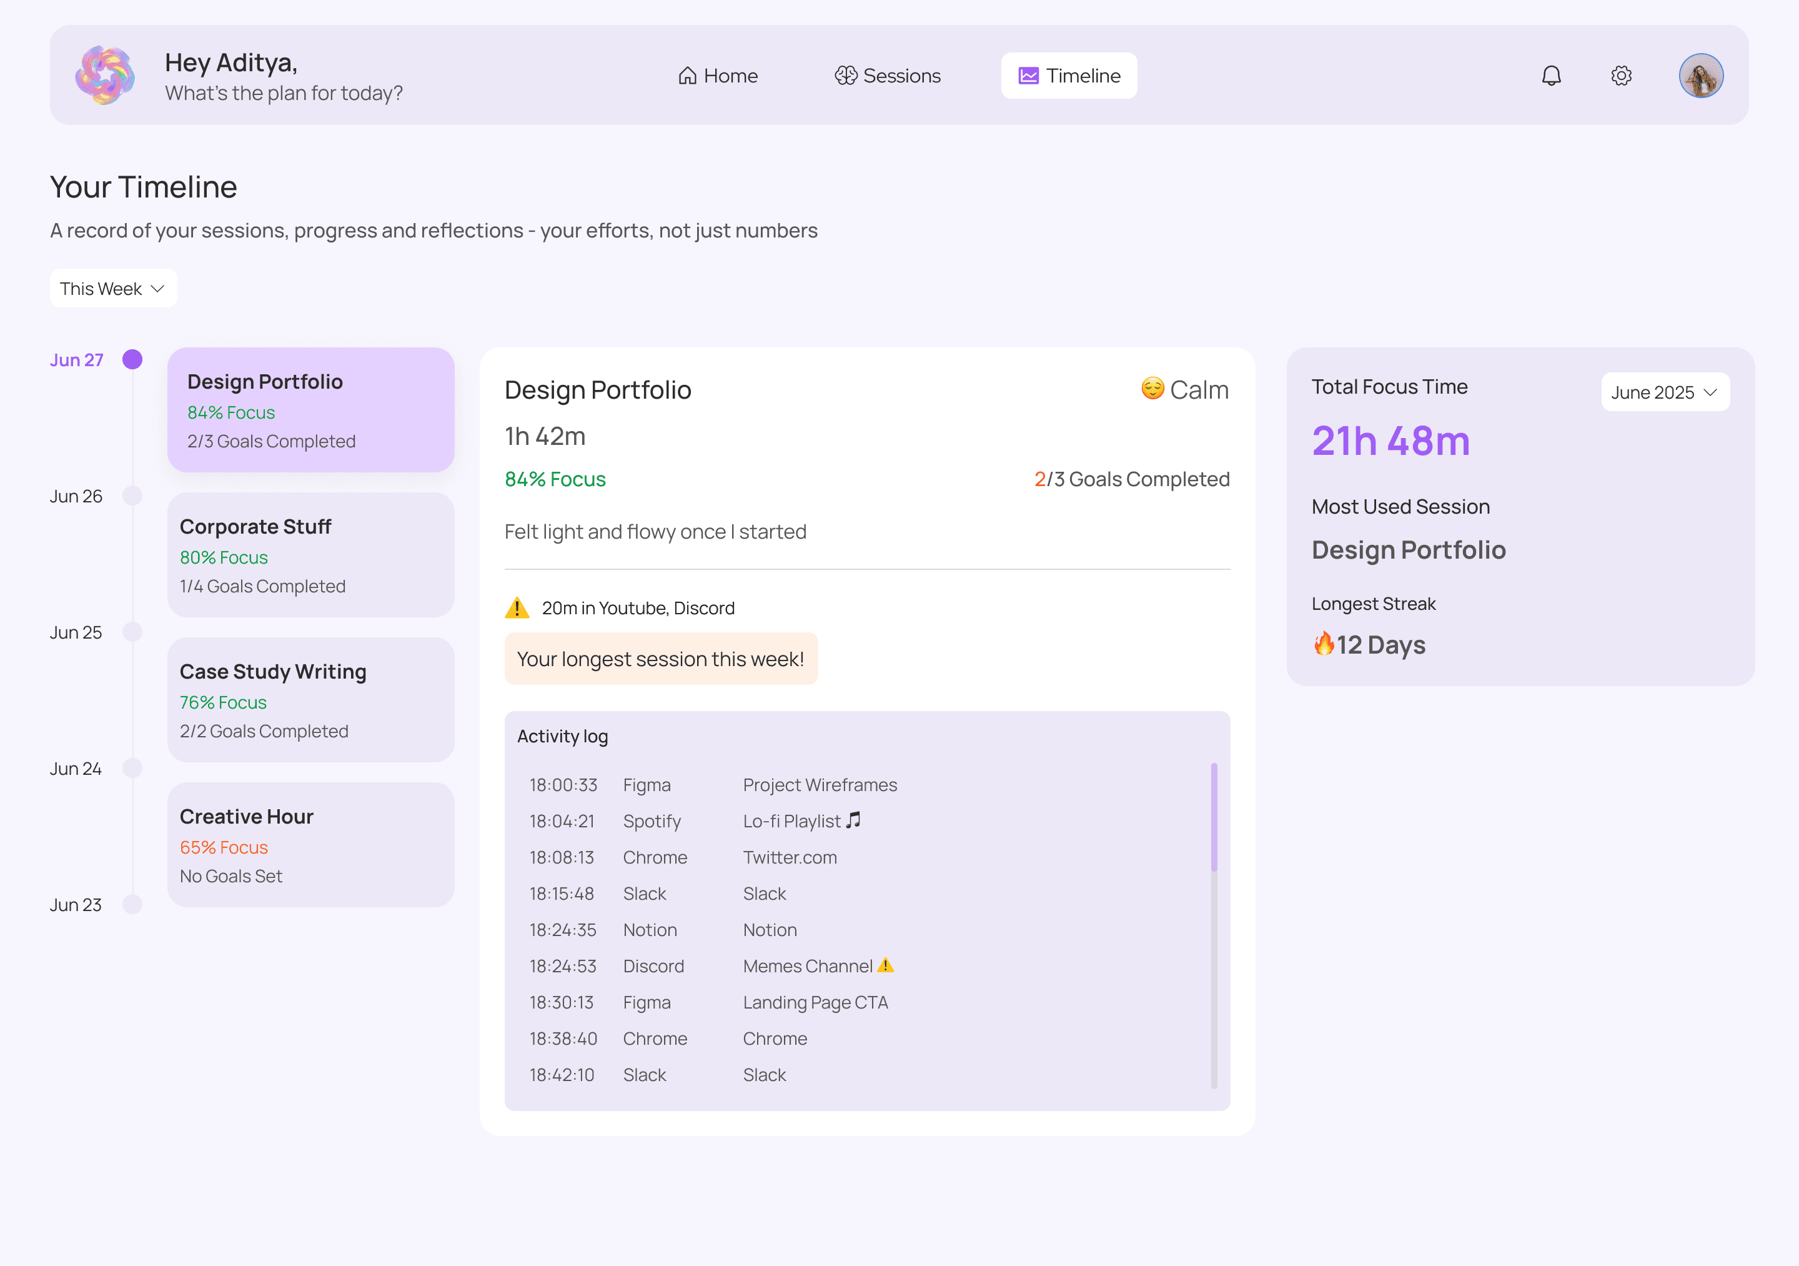This screenshot has width=1799, height=1266.
Task: Click the Jun 27 timeline marker dot
Action: tap(132, 360)
